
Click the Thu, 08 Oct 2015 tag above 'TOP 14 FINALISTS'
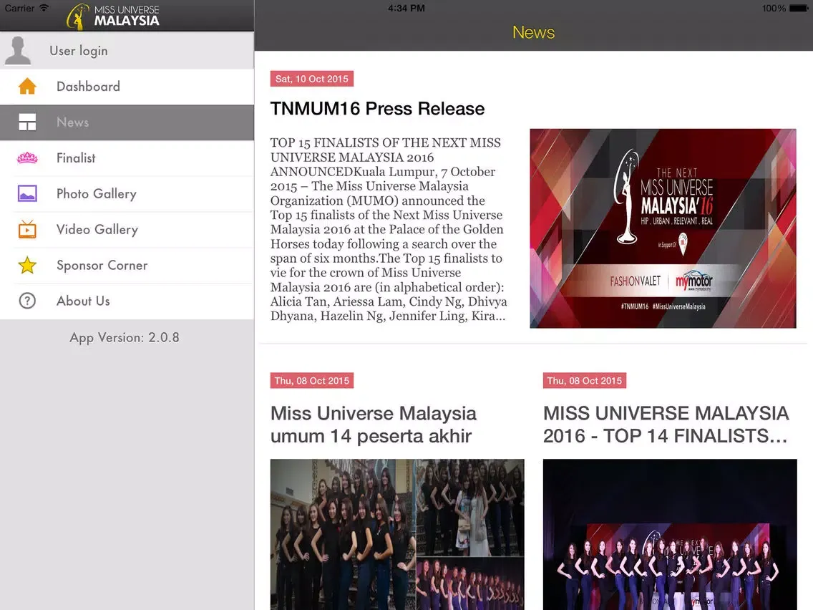click(x=584, y=381)
